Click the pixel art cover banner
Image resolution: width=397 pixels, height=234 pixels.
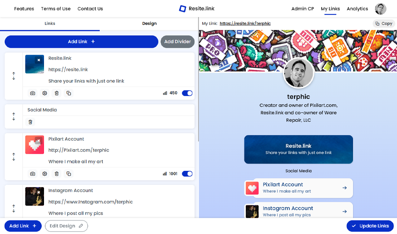298,51
